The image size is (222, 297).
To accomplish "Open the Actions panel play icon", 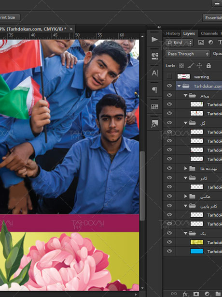I will pos(154,39).
